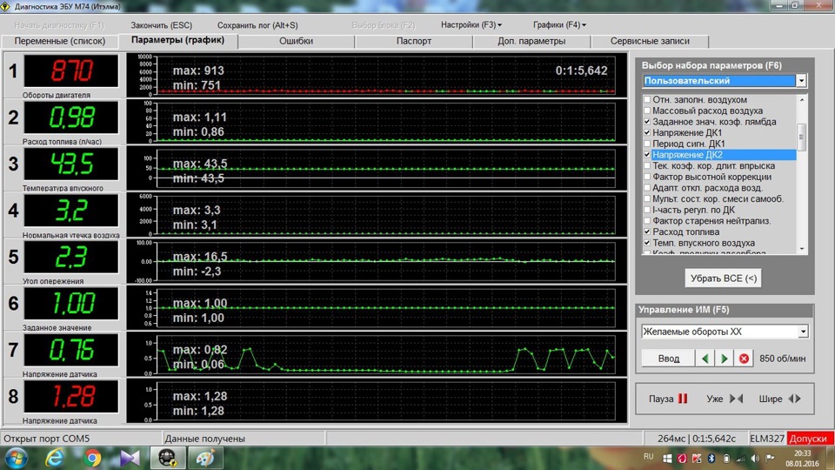Open the Ошибки tab
This screenshot has height=470, width=835.
(x=296, y=41)
